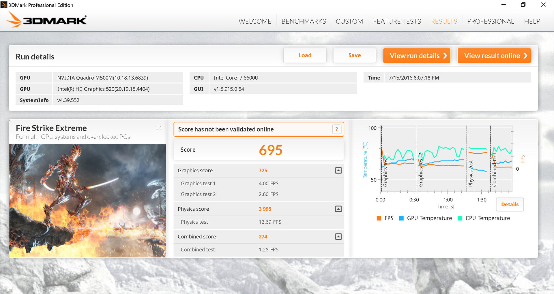Viewport: 554px width, 294px height.
Task: Switch to the BENCHMARKS tab
Action: 304,21
